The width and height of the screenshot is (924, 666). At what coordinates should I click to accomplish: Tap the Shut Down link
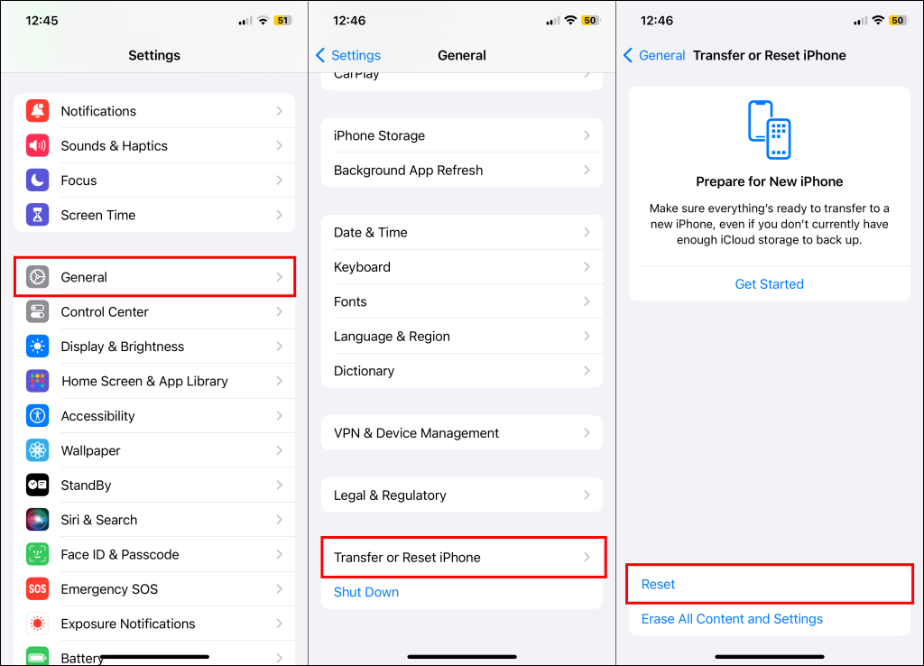click(x=366, y=592)
